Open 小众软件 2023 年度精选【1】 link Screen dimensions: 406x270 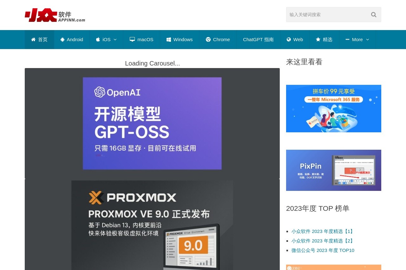pos(323,231)
